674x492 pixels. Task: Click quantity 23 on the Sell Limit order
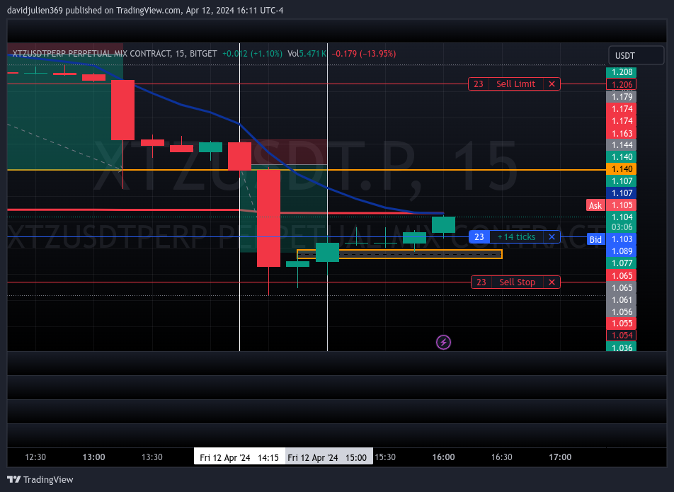coord(479,84)
